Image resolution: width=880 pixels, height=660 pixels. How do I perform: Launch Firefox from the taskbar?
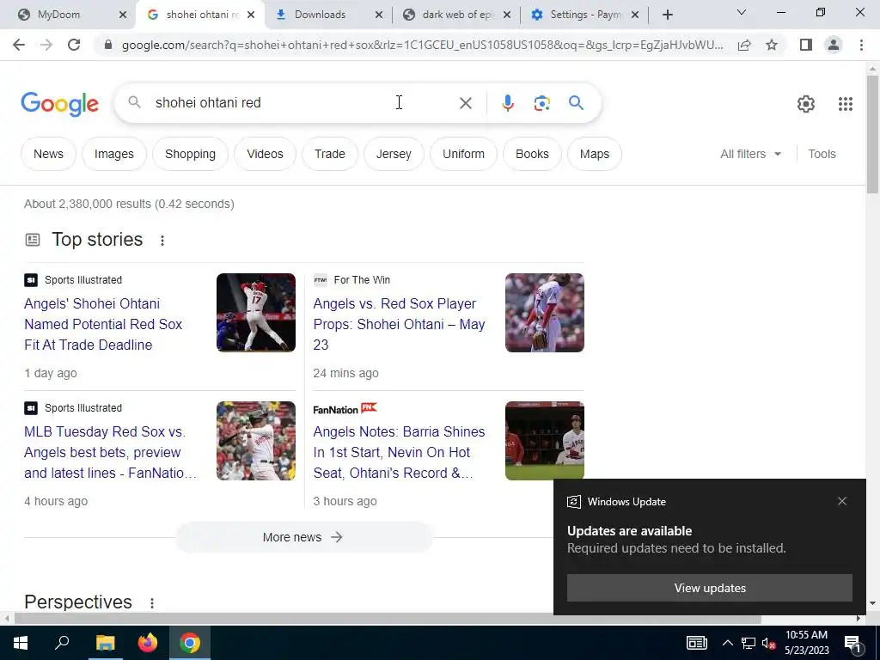click(x=148, y=643)
